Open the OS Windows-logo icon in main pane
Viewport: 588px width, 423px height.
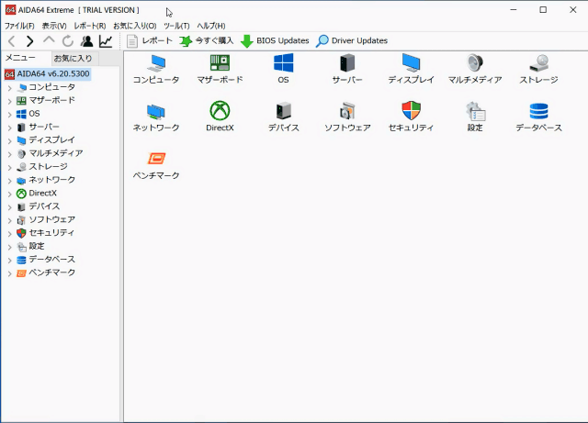pos(284,62)
